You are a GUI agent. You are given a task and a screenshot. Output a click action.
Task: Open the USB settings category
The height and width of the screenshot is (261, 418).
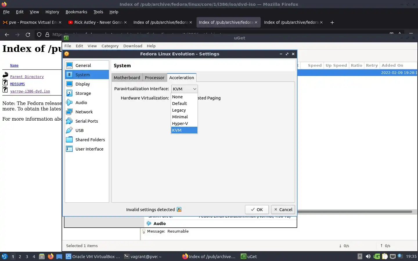87,130
